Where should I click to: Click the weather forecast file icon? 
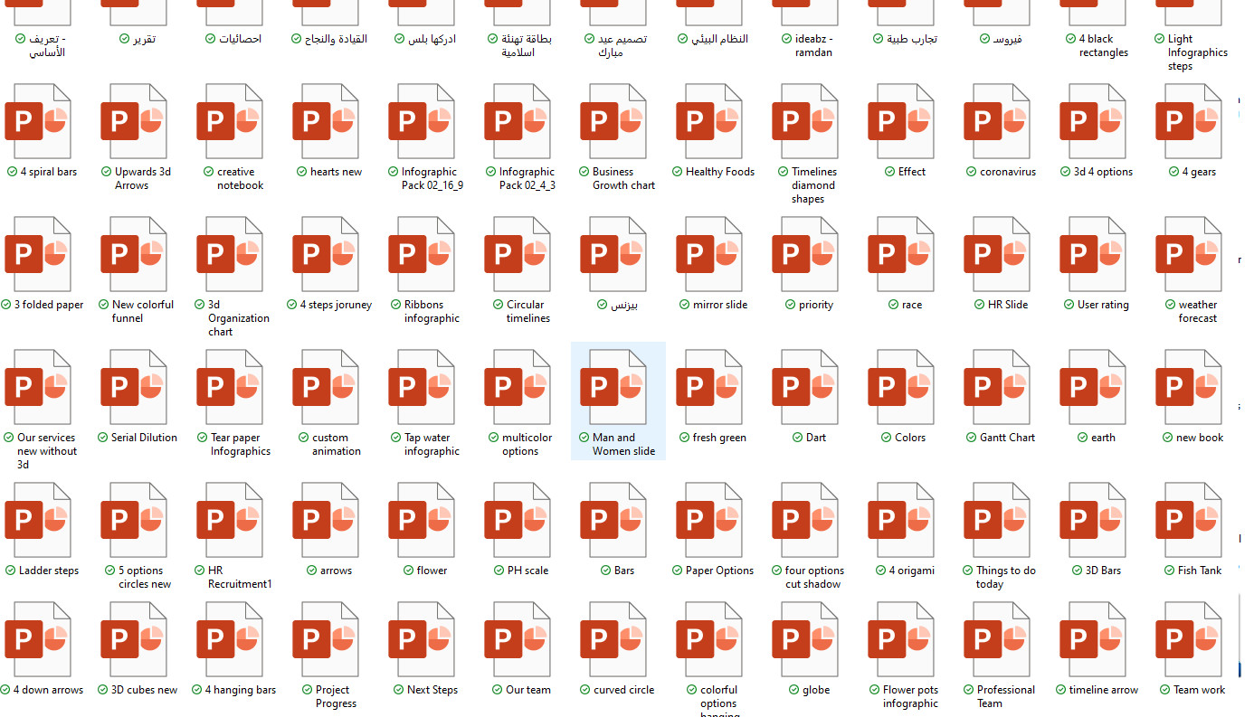[x=1189, y=254]
